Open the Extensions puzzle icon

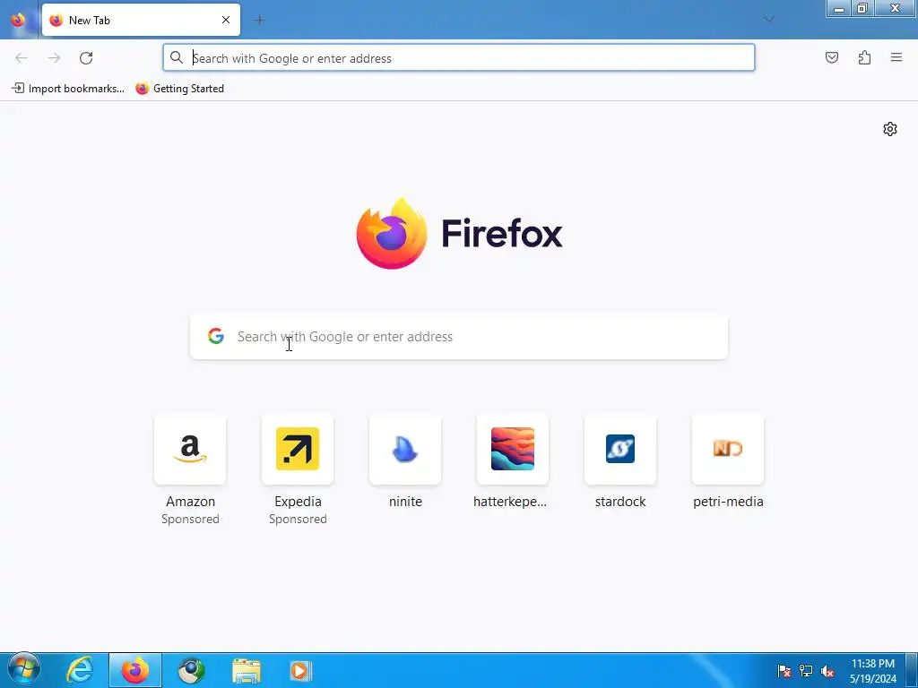click(864, 57)
